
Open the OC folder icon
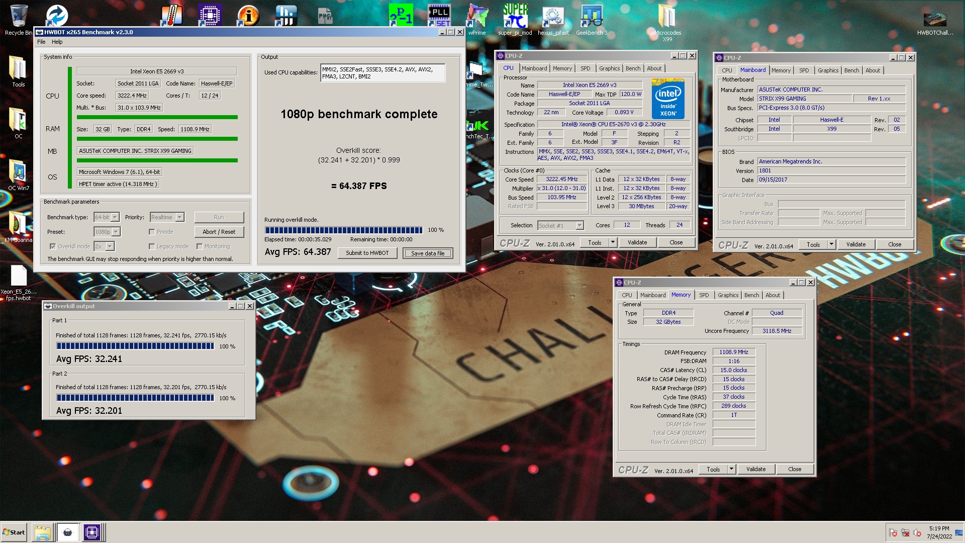click(18, 123)
